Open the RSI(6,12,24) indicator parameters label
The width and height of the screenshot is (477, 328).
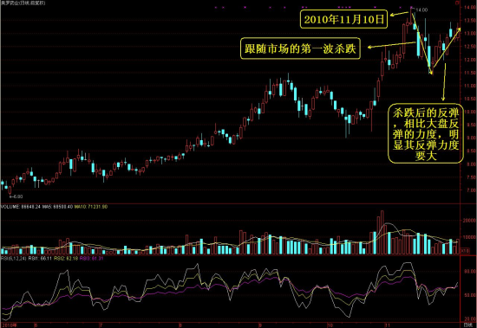(13, 259)
